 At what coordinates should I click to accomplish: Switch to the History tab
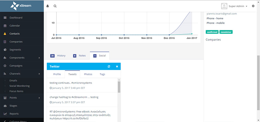coord(58,56)
